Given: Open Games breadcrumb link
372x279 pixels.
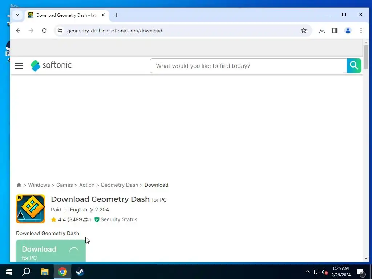Looking at the screenshot, I should click(65, 185).
